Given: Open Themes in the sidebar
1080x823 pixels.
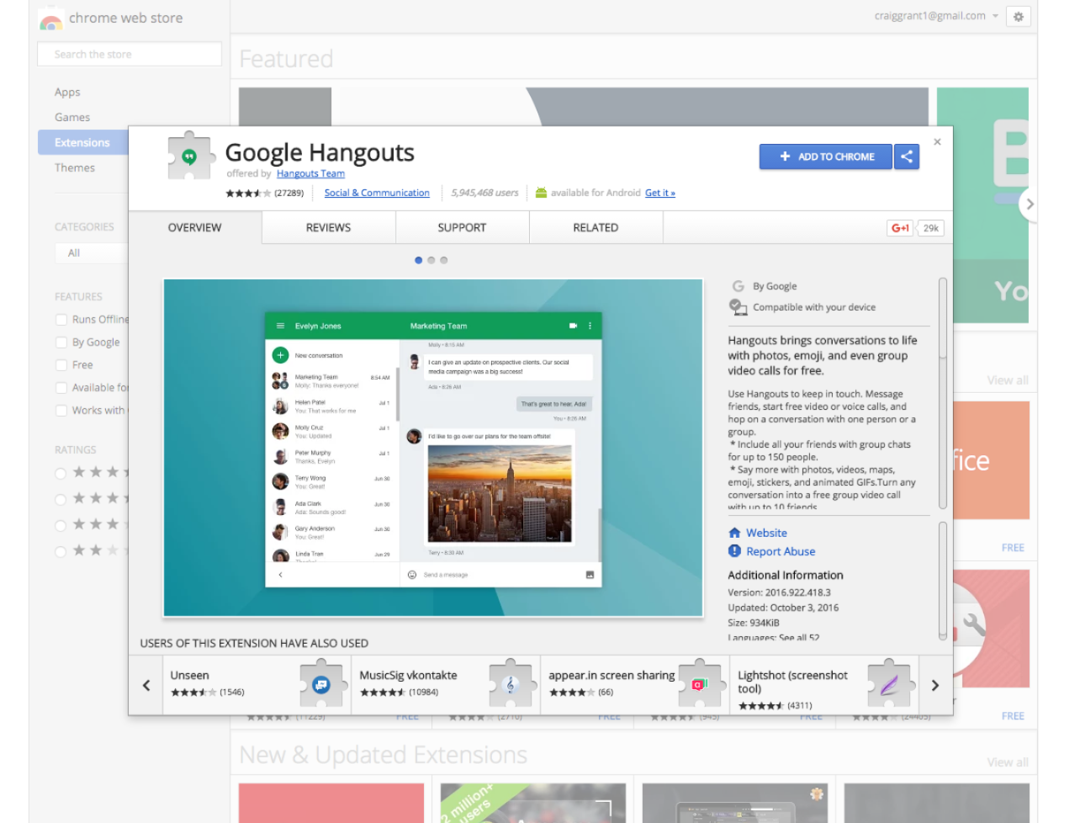Looking at the screenshot, I should tap(75, 168).
